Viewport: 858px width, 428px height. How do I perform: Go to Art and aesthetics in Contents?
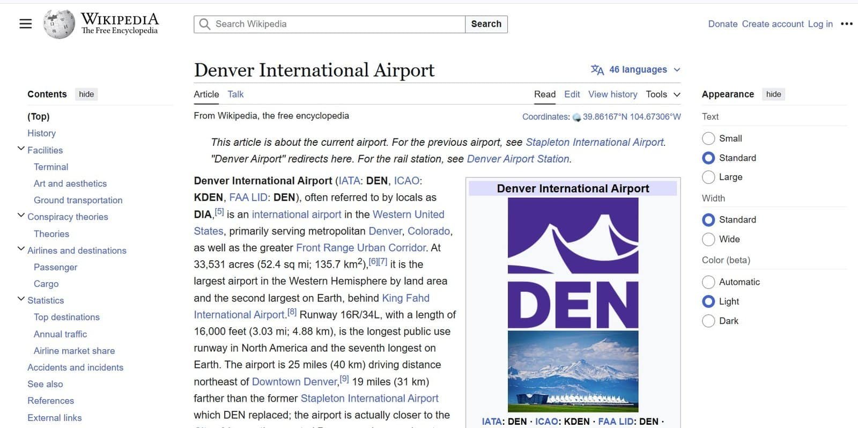point(70,183)
